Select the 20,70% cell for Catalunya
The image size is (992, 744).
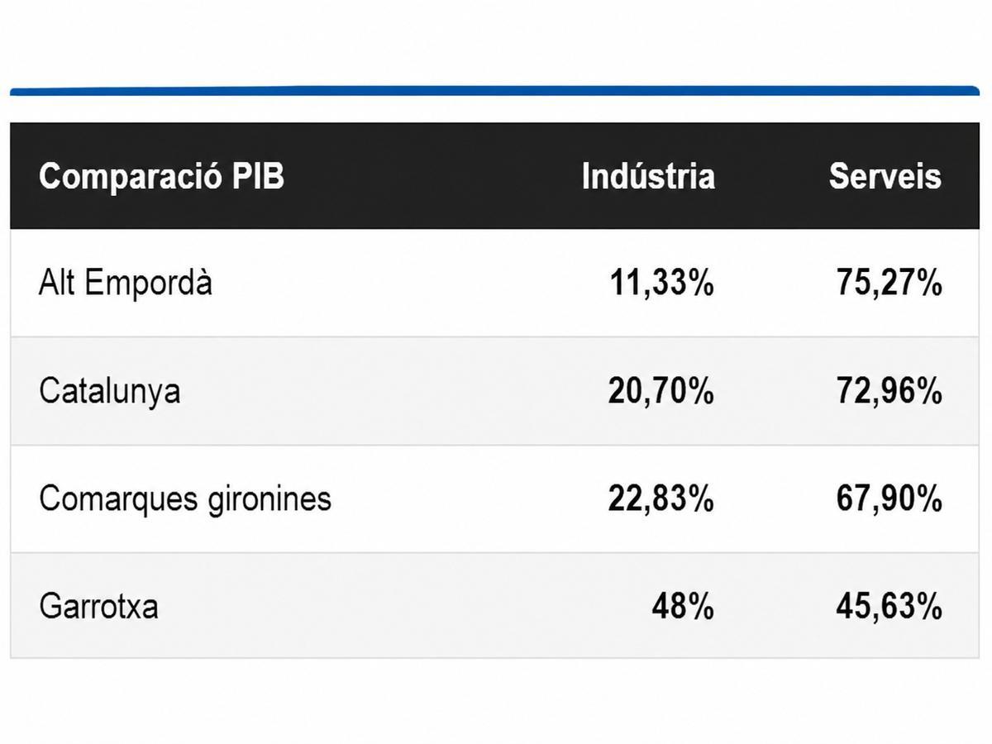(x=661, y=391)
